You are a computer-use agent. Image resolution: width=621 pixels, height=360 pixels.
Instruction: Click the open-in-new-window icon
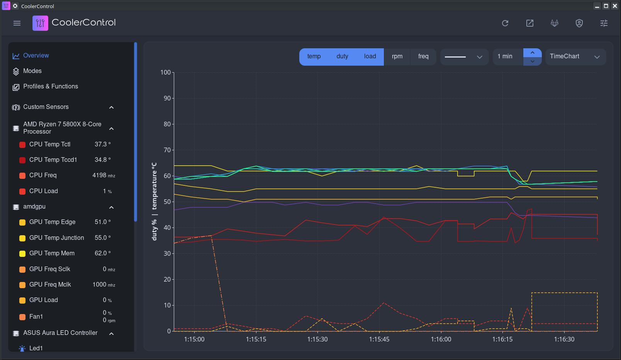click(530, 23)
